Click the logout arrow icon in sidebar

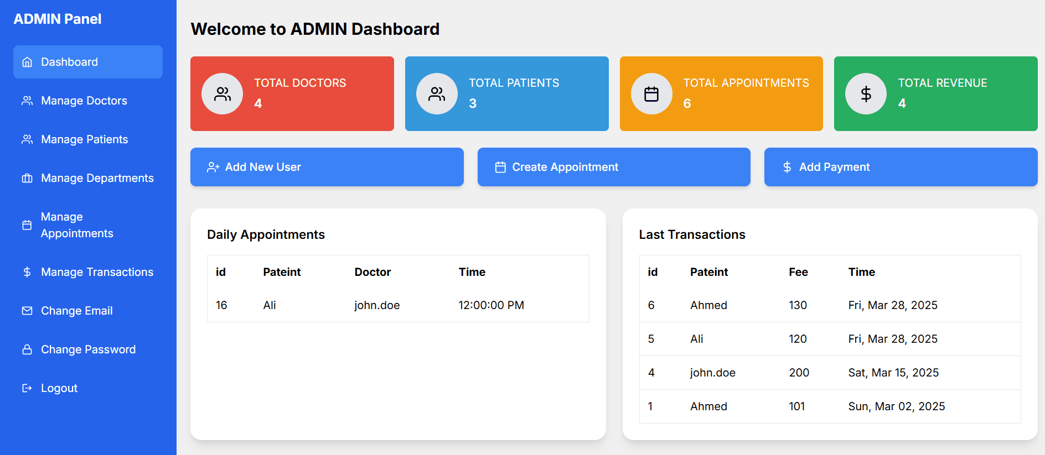(27, 388)
